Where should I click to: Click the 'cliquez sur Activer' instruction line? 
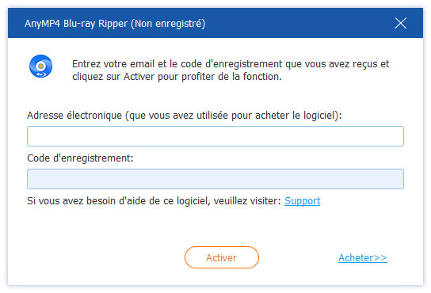[x=177, y=77]
